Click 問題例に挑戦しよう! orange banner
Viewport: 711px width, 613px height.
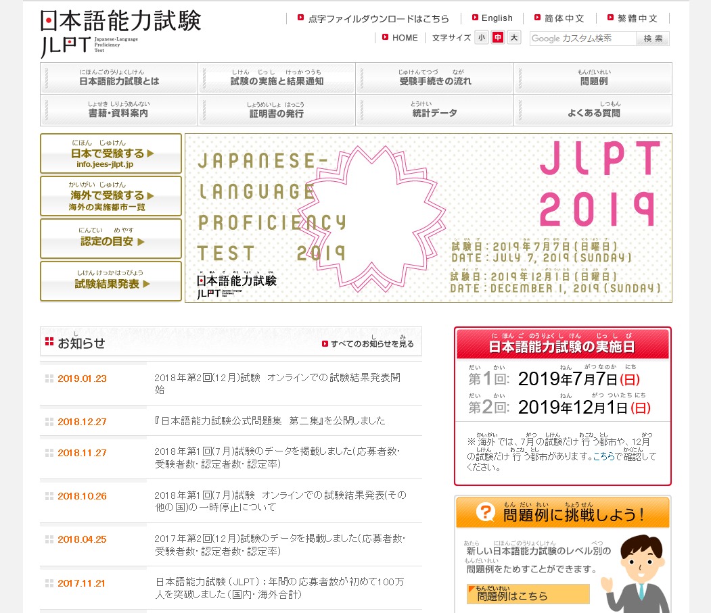(562, 512)
